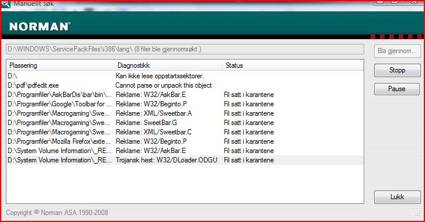Select the D:\pdf\pdfedit.exe row
Viewport: 425px width, 222px height.
pyautogui.click(x=185, y=85)
